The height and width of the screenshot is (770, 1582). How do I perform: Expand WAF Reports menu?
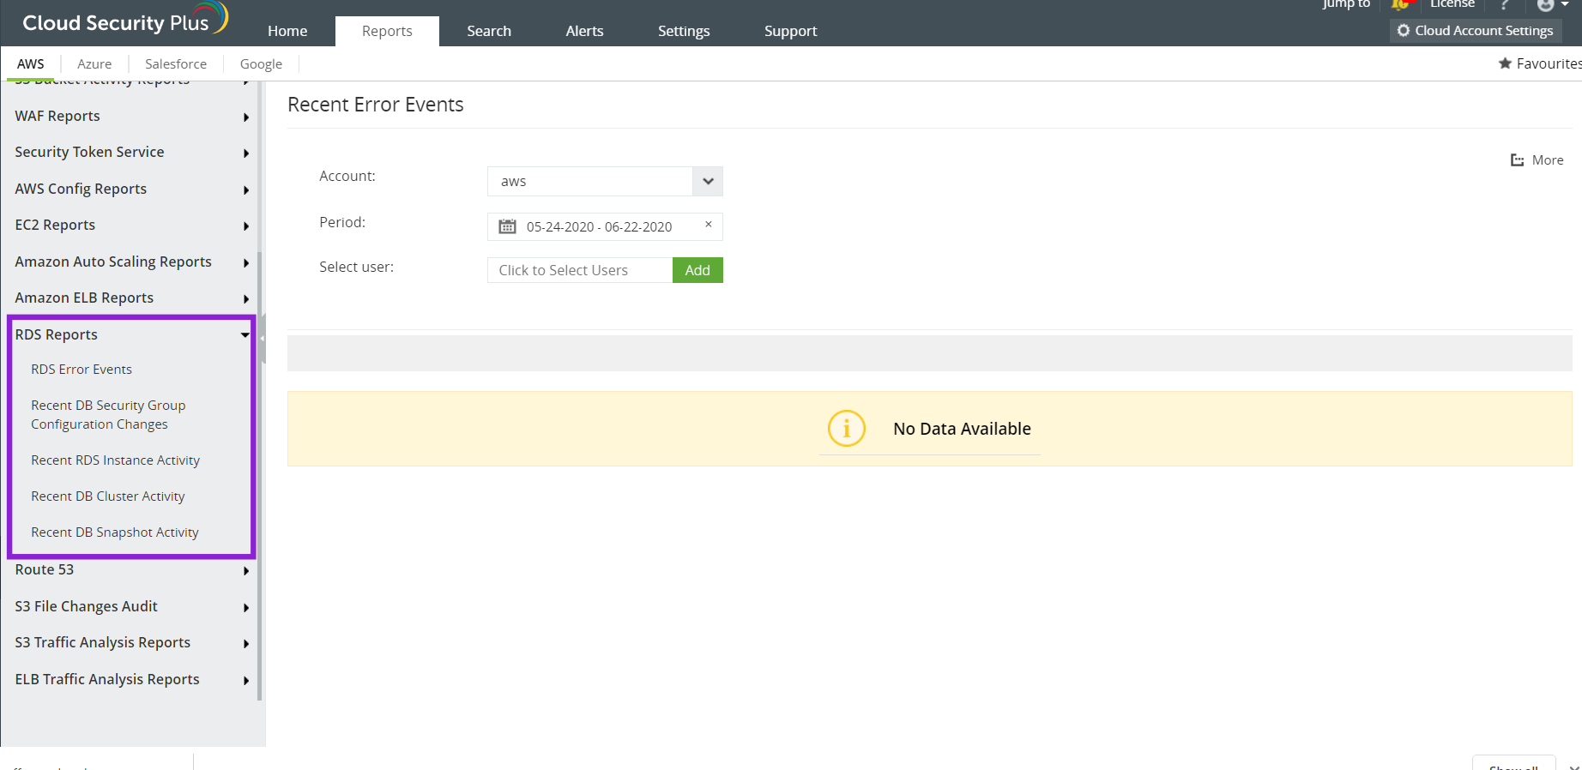(x=131, y=117)
